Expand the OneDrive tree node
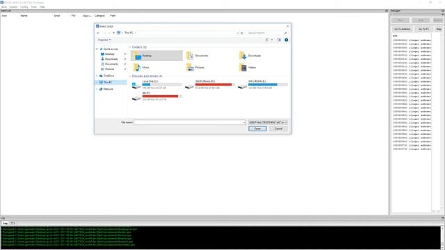 [97, 76]
